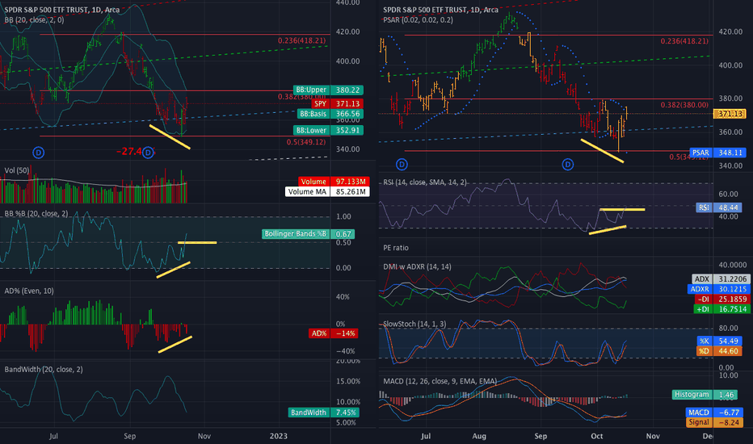Click the orange 371.13 price label, right chart
This screenshot has height=444, width=753.
[x=730, y=114]
